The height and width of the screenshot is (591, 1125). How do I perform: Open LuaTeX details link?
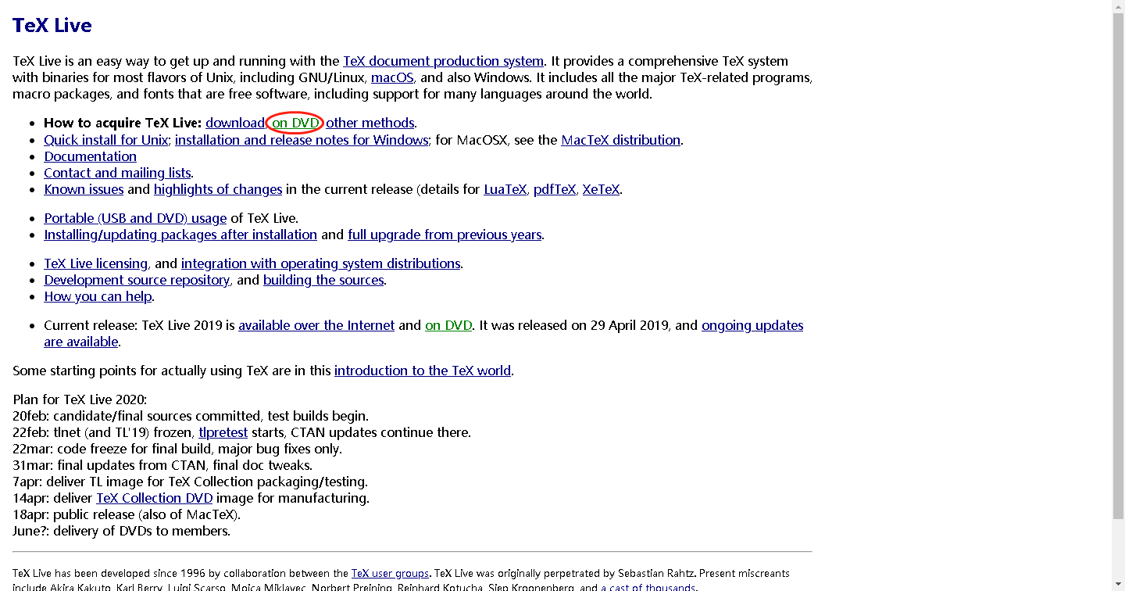505,189
